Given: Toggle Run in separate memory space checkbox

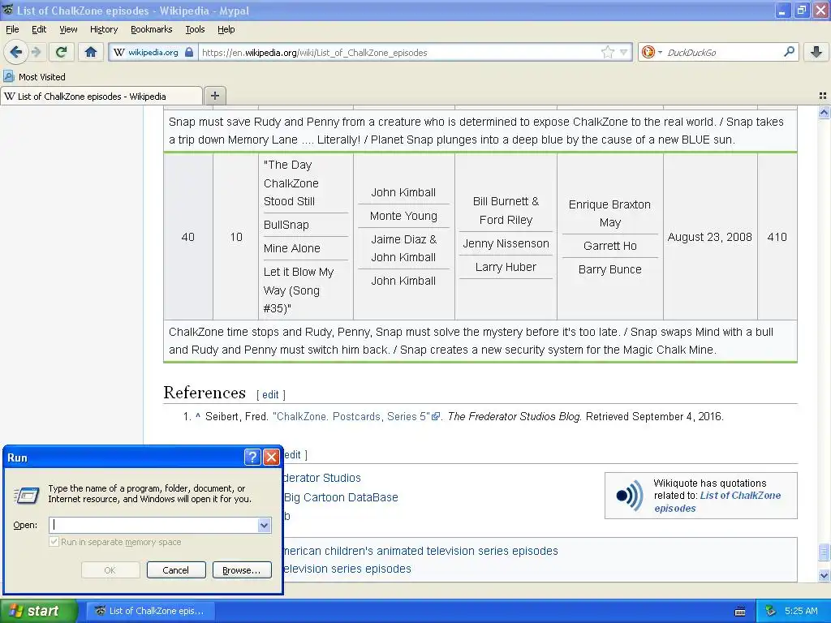Looking at the screenshot, I should (x=54, y=541).
